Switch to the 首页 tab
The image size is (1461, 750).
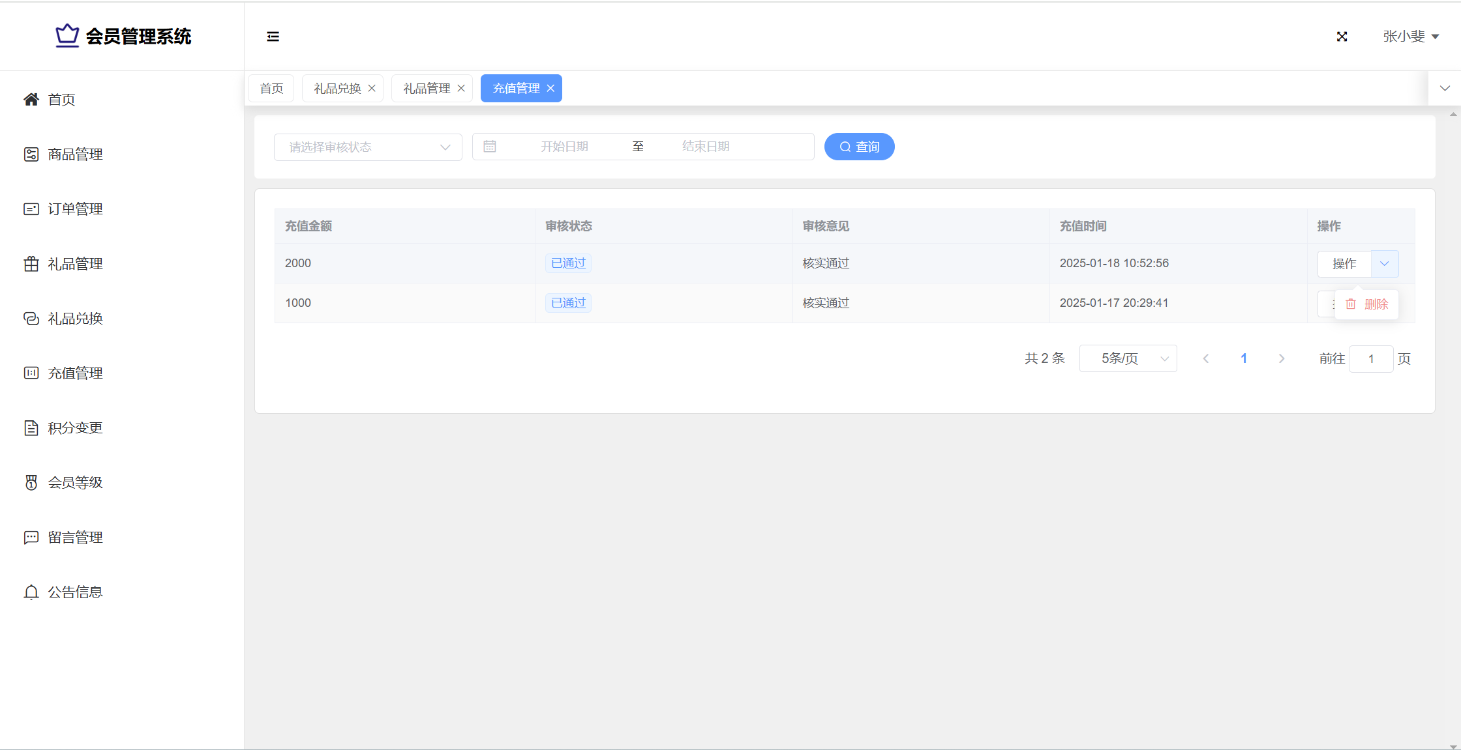coord(271,89)
